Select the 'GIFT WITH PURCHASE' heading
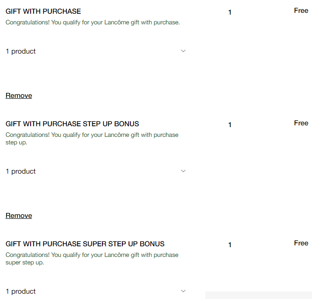 coord(43,12)
